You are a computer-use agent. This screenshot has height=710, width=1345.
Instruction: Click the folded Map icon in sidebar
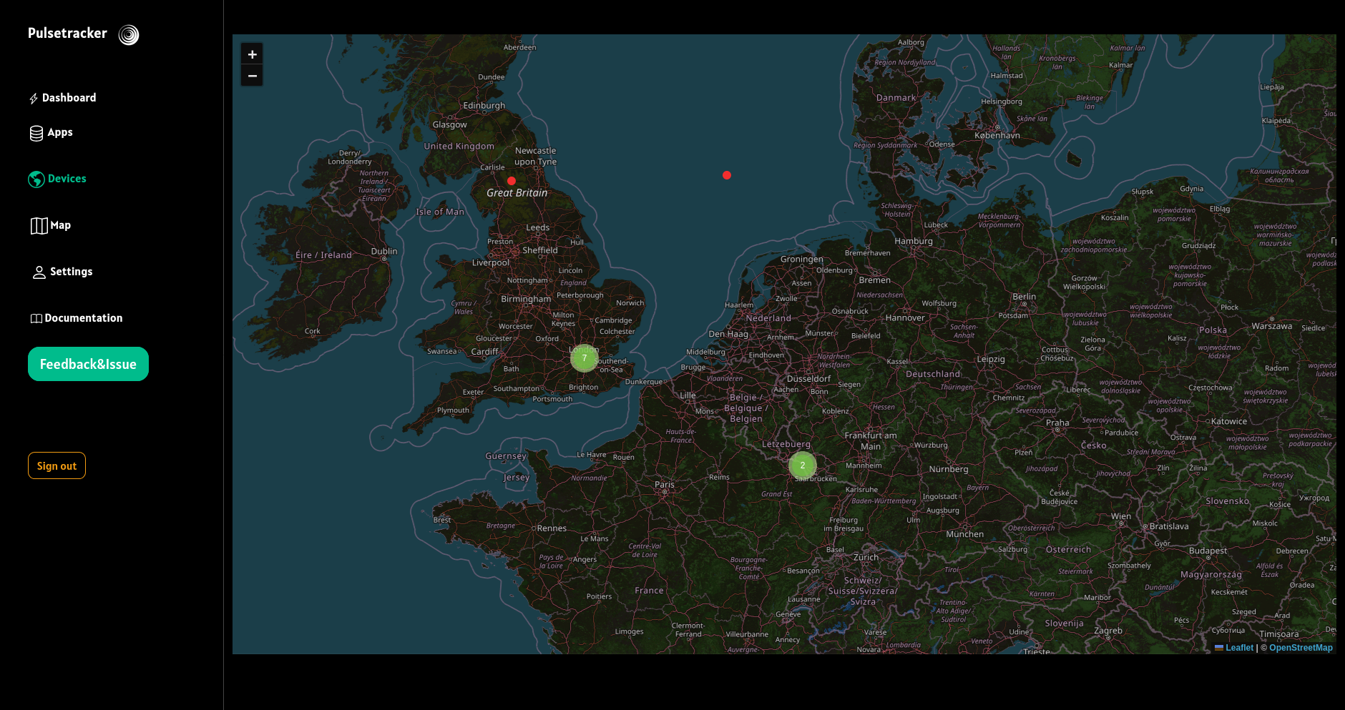(x=39, y=226)
